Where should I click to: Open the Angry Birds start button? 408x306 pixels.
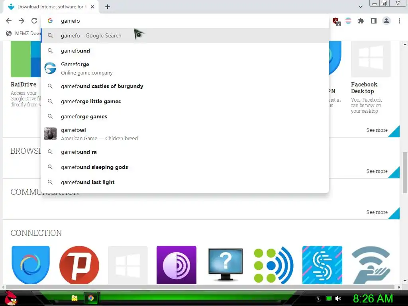coord(11,298)
